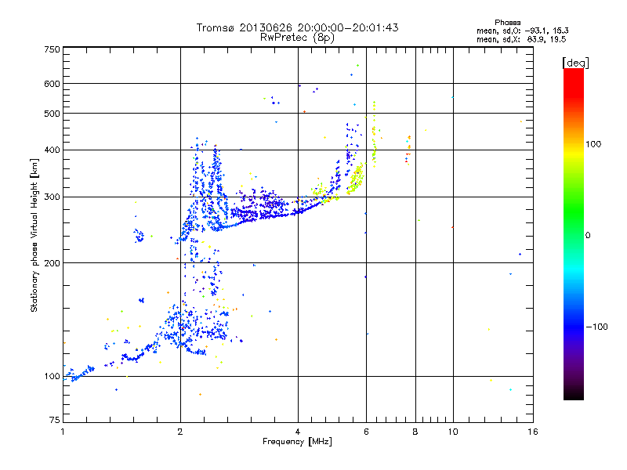Click the x-axis tick label '8'
Viewport: 627px width, 470px height.
pos(415,432)
